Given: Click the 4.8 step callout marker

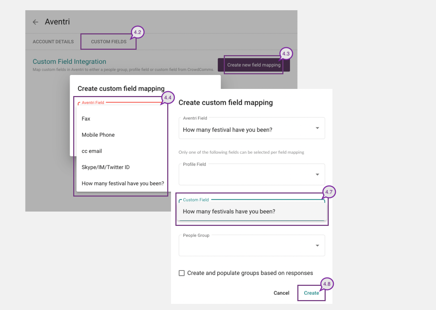Looking at the screenshot, I should pyautogui.click(x=327, y=284).
